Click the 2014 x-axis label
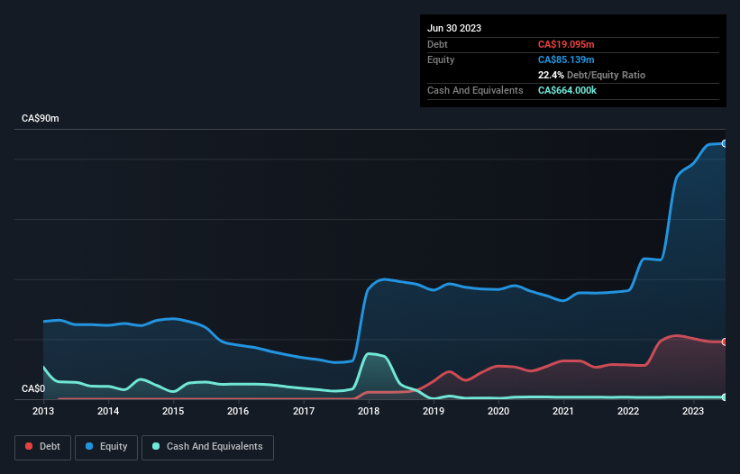Viewport: 740px width, 474px height. [x=108, y=411]
